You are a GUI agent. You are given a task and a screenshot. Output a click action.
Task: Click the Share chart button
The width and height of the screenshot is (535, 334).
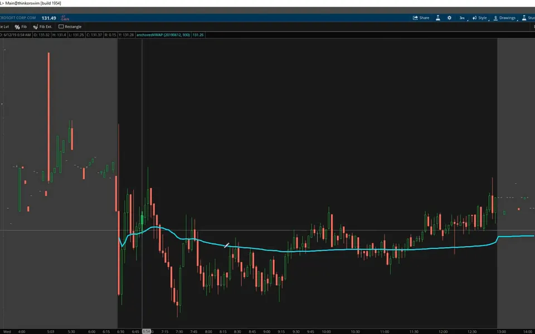tap(421, 18)
